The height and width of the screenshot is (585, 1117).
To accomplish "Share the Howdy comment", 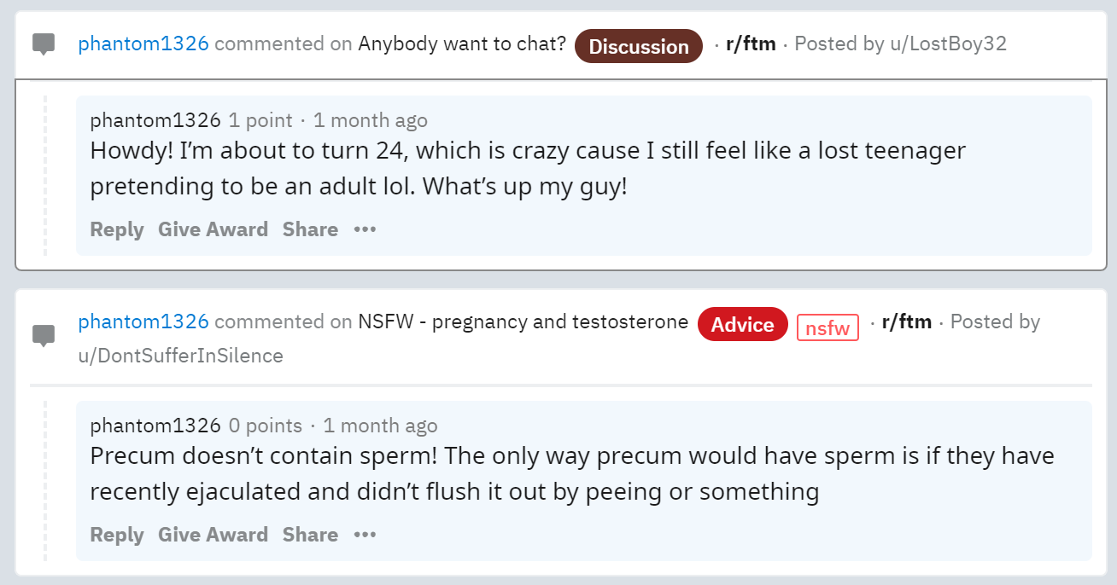I will click(310, 229).
